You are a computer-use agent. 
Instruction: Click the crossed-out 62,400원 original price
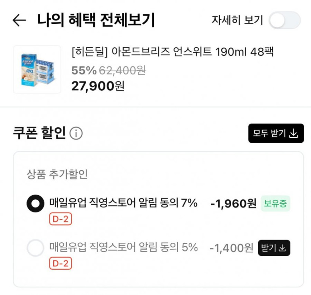(122, 70)
